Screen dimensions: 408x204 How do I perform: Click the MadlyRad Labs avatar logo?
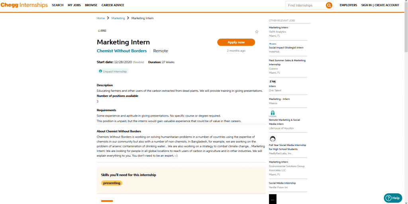273,139
